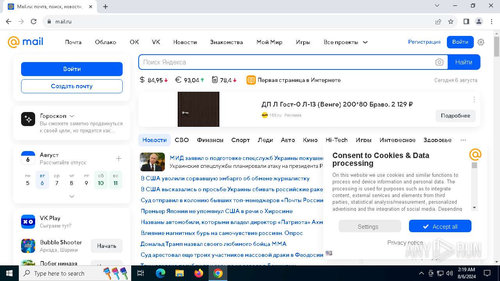This screenshot has height=281, width=500.
Task: Open the Премьер Японии news headline
Action: (x=216, y=211)
